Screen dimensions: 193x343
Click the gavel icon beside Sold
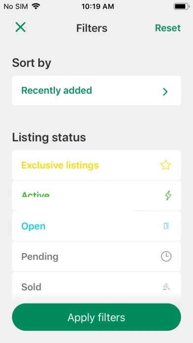(166, 287)
